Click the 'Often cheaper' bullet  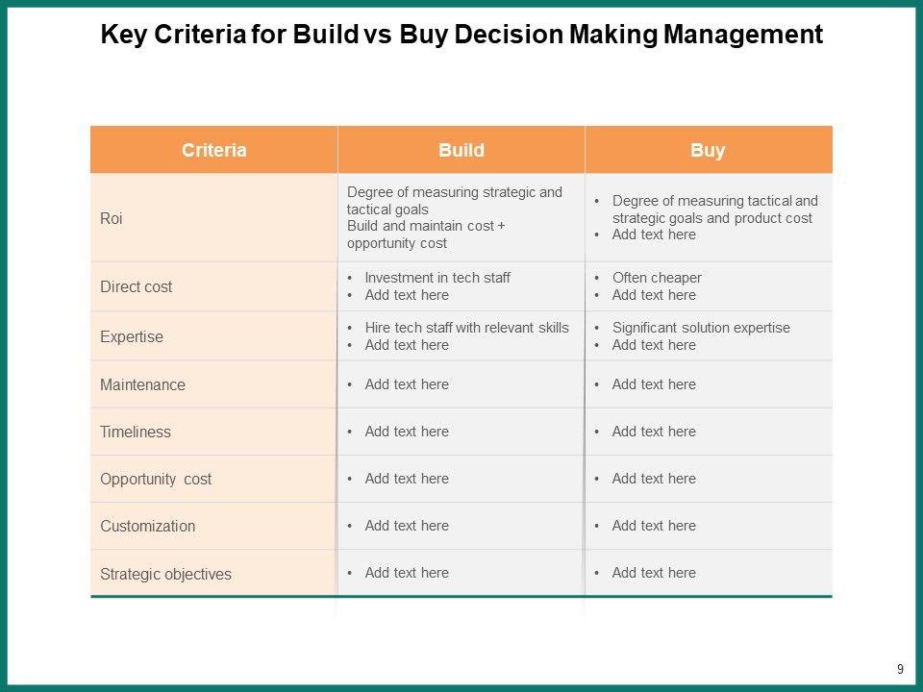[657, 278]
